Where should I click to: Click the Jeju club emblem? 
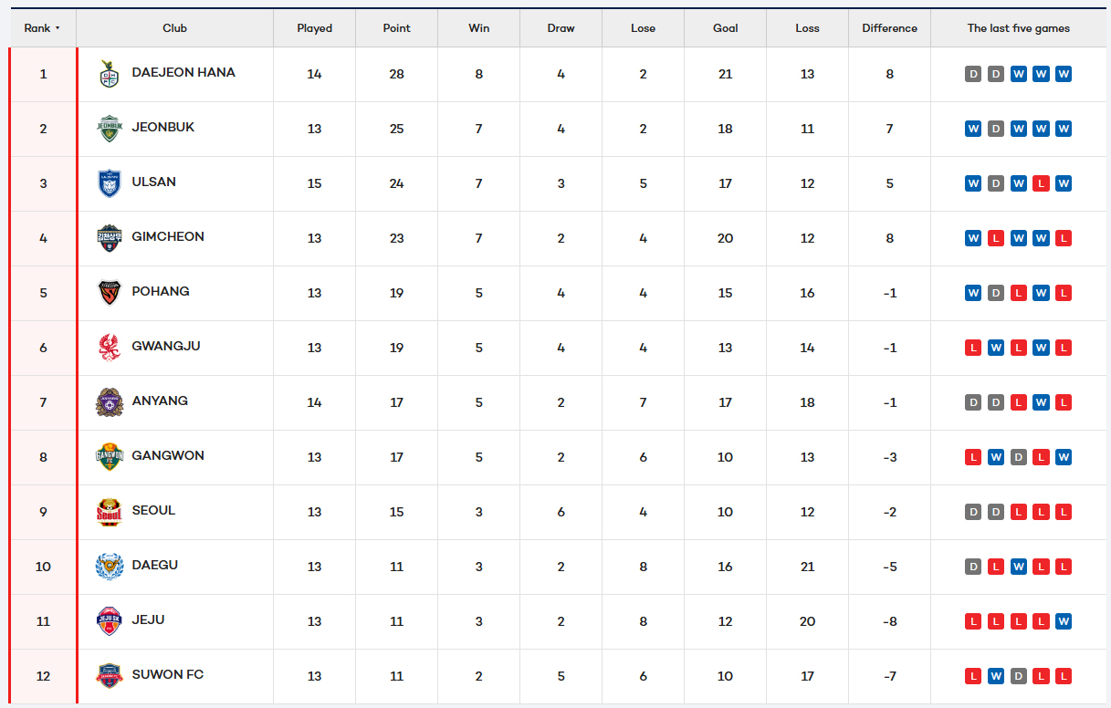tap(110, 621)
